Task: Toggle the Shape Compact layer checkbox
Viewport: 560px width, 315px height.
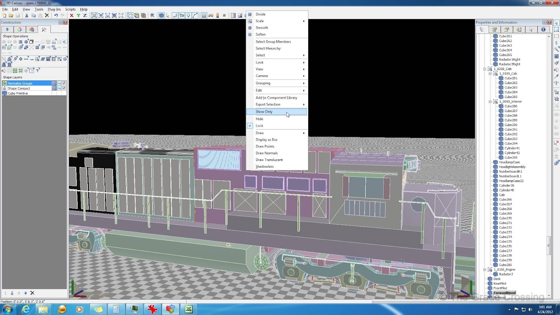Action: click(64, 88)
